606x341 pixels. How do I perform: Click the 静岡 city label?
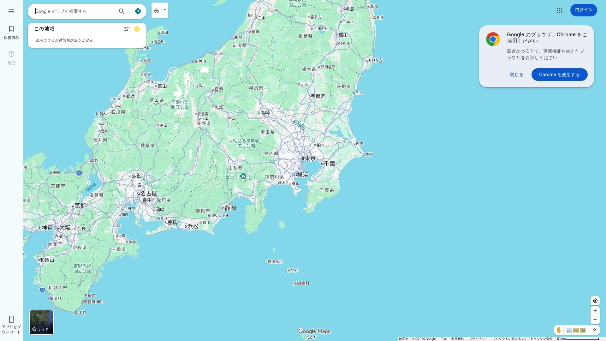230,208
